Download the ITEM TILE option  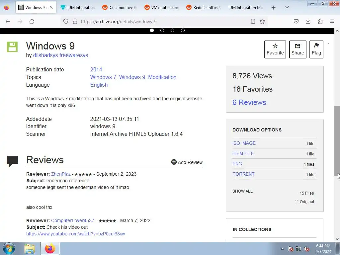point(243,153)
